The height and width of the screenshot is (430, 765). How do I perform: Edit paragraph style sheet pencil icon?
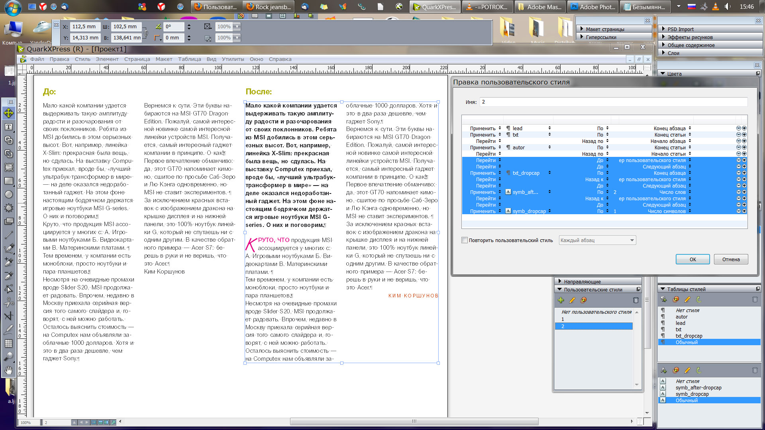687,299
